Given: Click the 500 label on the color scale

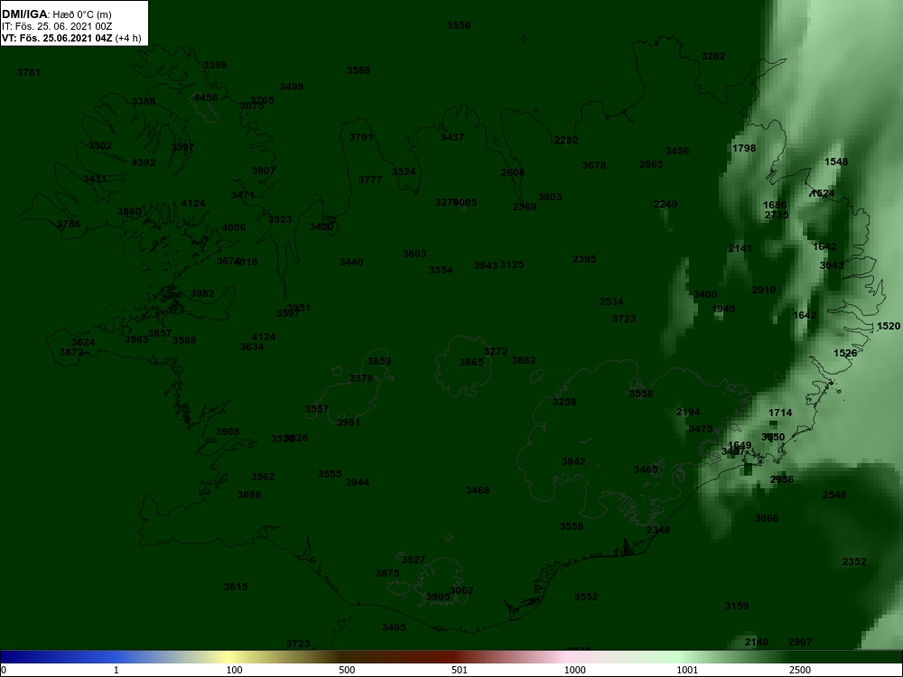Looking at the screenshot, I should coord(348,670).
